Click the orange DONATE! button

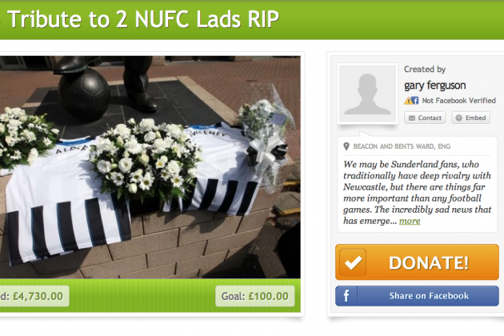click(417, 262)
